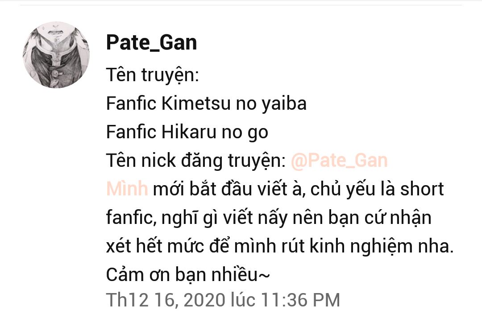
Task: Click the word 'short' in comment
Action: click(422, 189)
